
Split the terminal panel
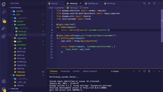(x=144, y=71)
